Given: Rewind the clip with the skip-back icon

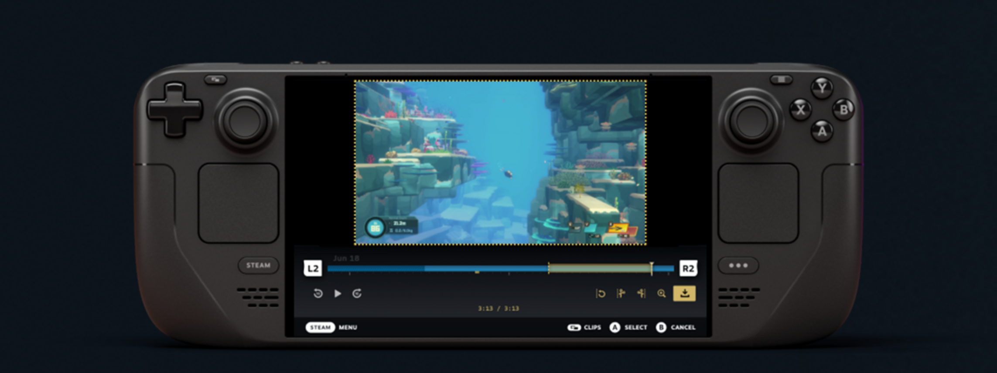Looking at the screenshot, I should click(318, 294).
